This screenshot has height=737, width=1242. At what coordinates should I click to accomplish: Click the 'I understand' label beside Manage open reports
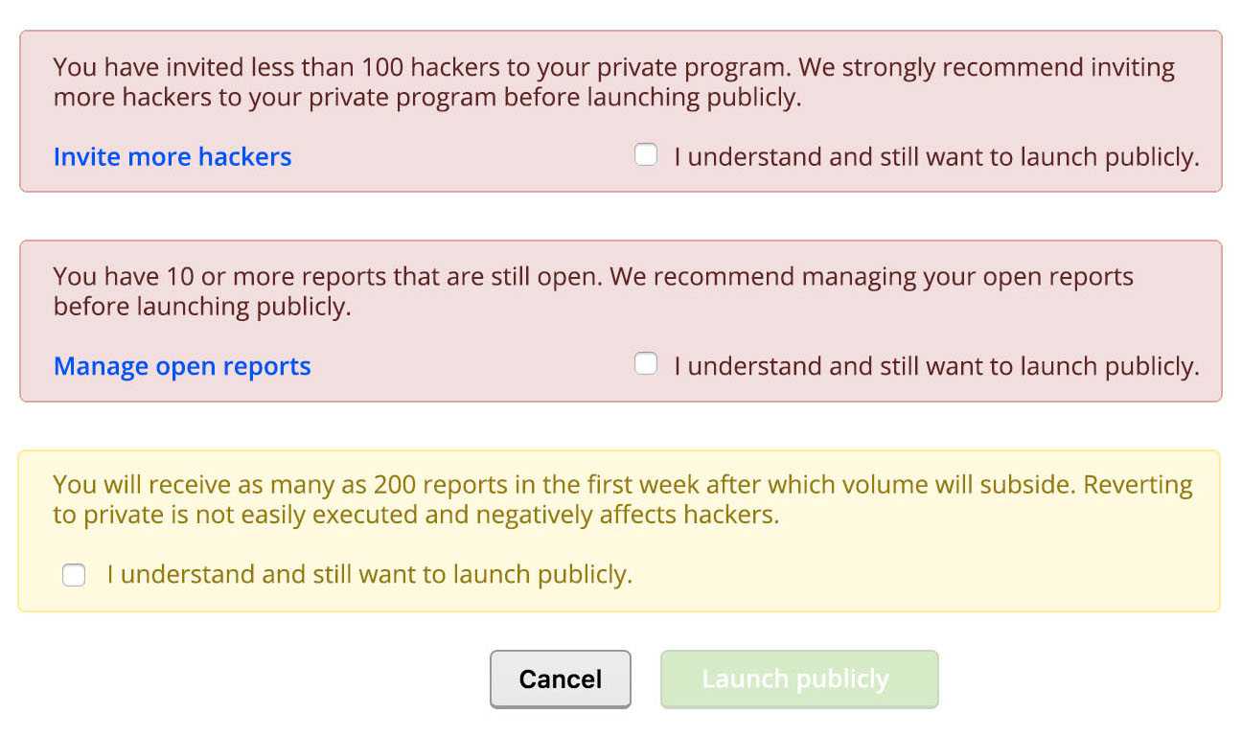point(936,366)
